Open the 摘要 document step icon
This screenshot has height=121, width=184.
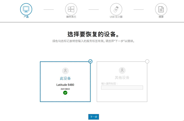coord(161,9)
